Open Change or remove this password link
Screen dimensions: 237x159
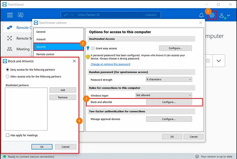pos(110,64)
